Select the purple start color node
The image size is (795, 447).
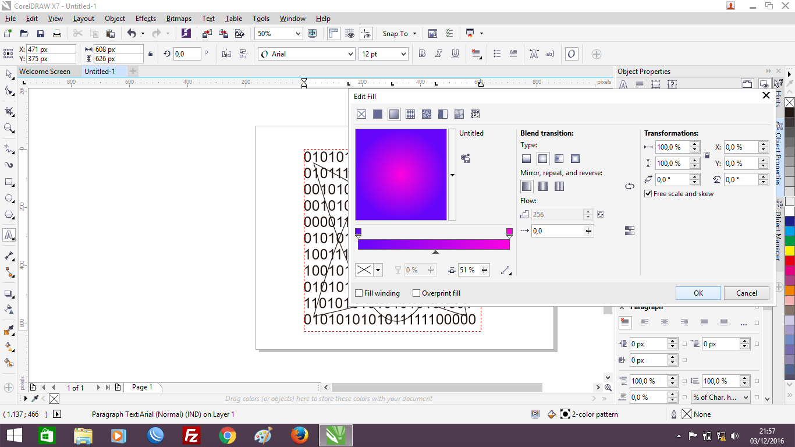coord(358,232)
